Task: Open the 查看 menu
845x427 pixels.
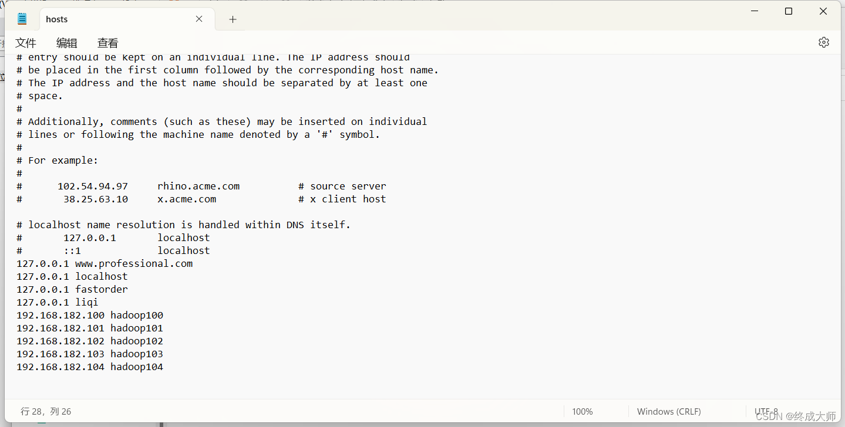Action: 108,43
